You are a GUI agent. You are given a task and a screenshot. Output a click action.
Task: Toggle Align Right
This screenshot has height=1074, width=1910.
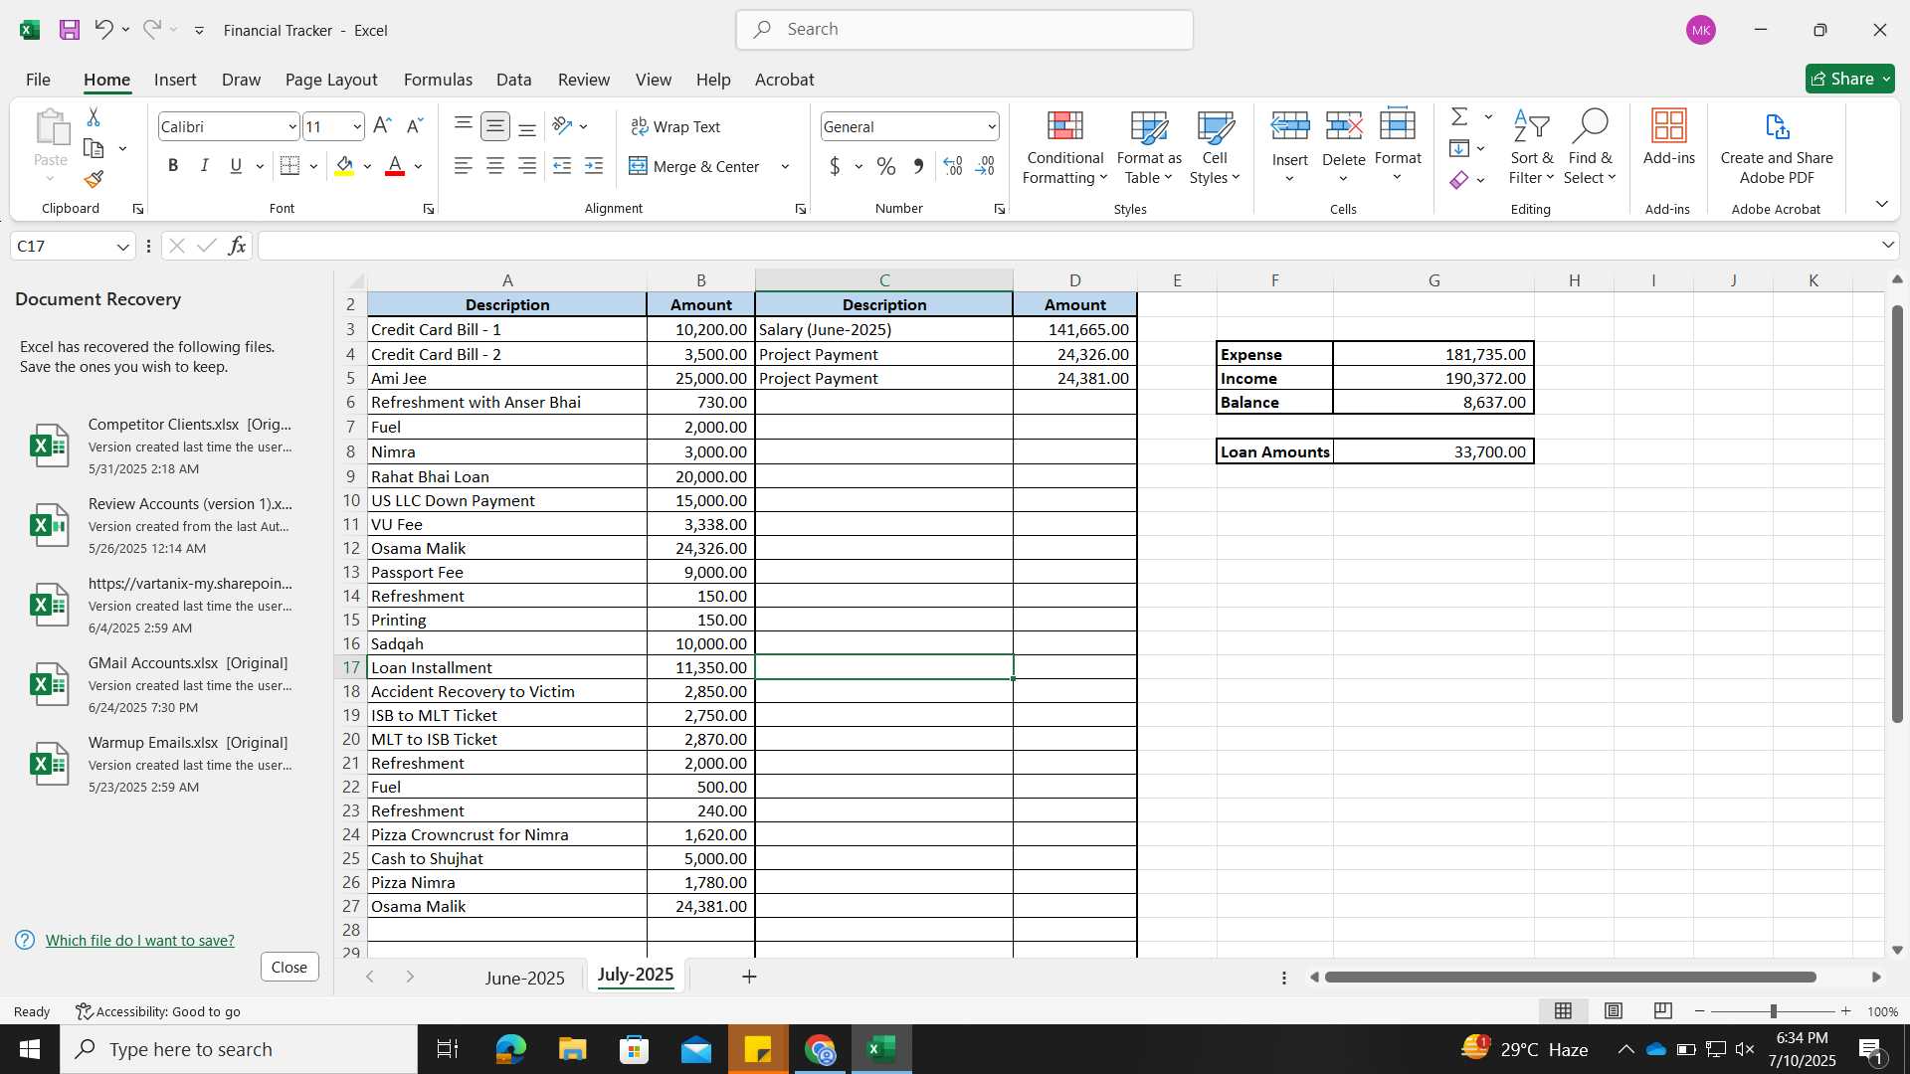coord(527,166)
